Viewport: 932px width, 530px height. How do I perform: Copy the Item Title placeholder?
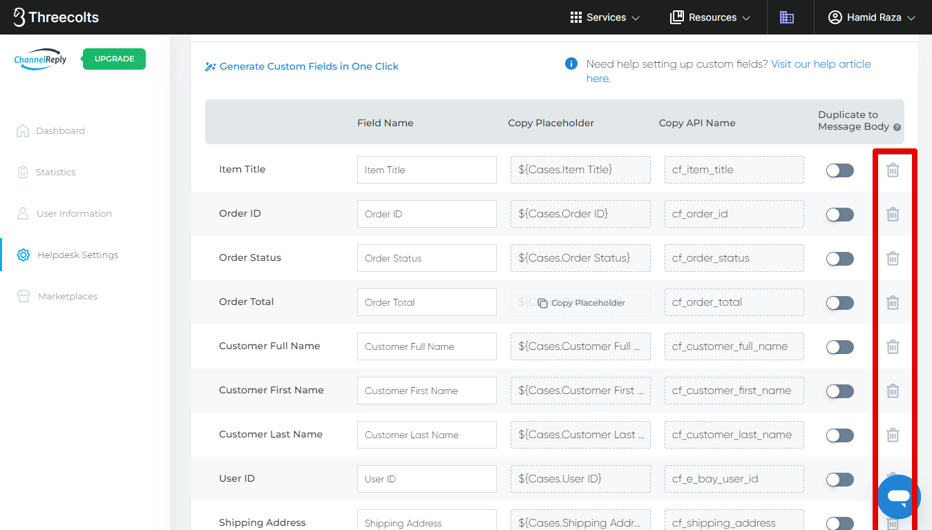click(x=580, y=170)
